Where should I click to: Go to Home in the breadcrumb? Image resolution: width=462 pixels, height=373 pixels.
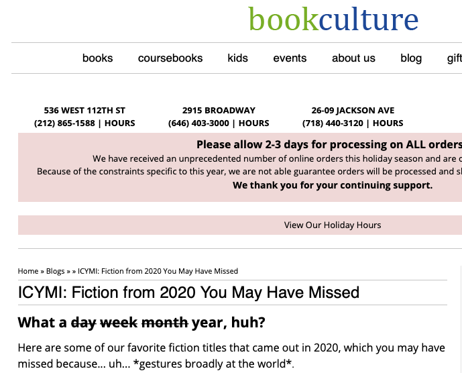point(28,271)
